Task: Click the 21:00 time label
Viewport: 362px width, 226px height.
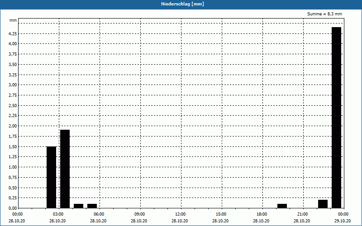Action: [x=302, y=214]
